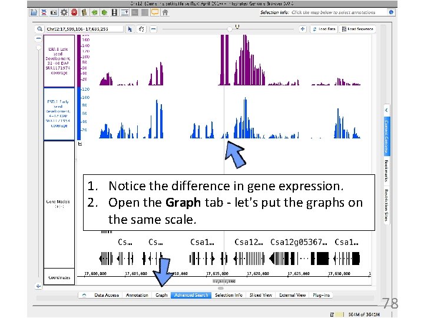Viewport: 424px width, 318px height.
Task: Click the horizontal zoom slider knob
Action: click(x=229, y=29)
